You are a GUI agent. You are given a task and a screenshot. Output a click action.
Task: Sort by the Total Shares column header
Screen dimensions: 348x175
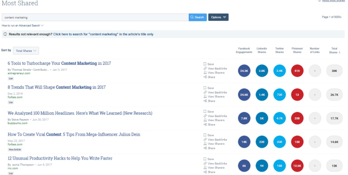click(x=334, y=50)
